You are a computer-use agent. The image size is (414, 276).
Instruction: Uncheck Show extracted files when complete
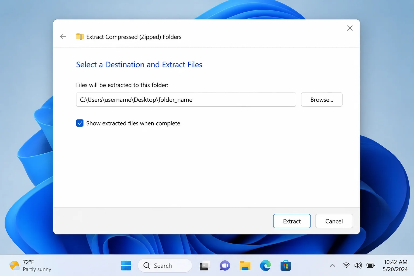[x=80, y=123]
